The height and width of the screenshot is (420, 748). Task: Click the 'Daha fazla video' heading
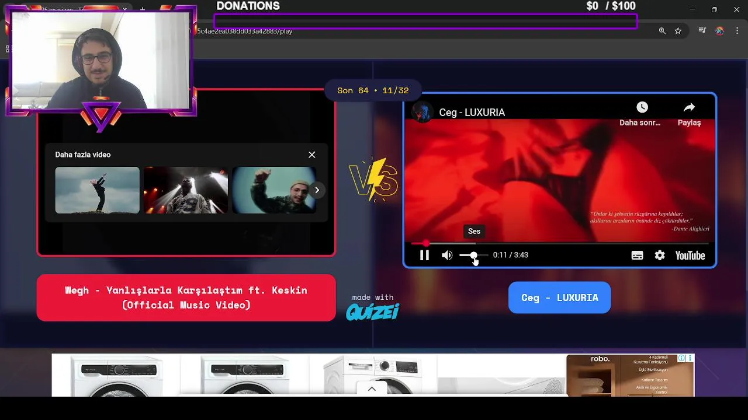pyautogui.click(x=82, y=155)
